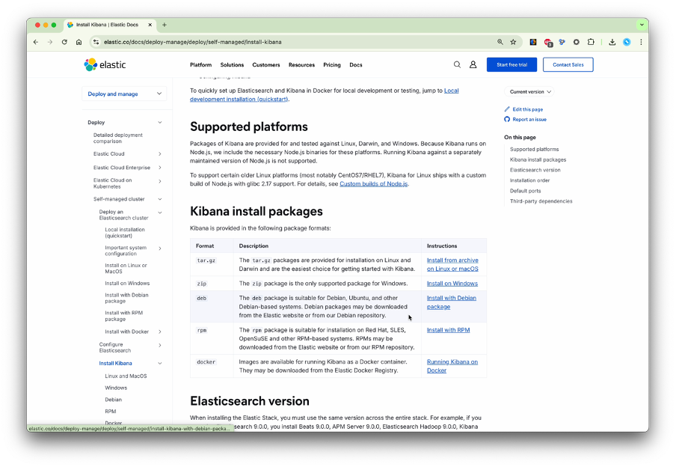
Task: Open the Current version dropdown
Action: (x=530, y=92)
